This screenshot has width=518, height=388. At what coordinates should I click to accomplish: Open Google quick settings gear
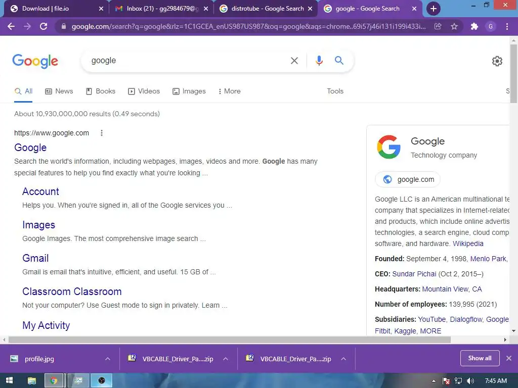pyautogui.click(x=497, y=61)
